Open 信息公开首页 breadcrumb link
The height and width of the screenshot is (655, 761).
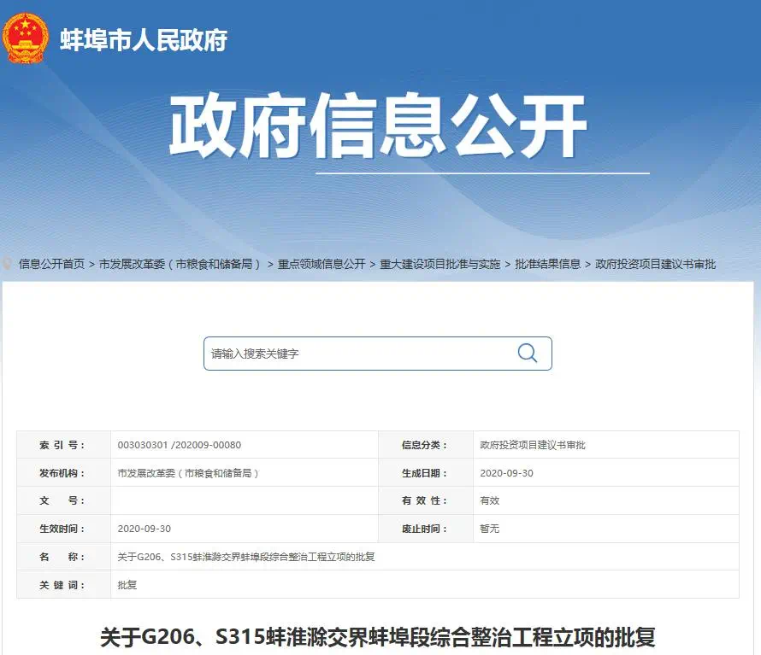point(51,264)
